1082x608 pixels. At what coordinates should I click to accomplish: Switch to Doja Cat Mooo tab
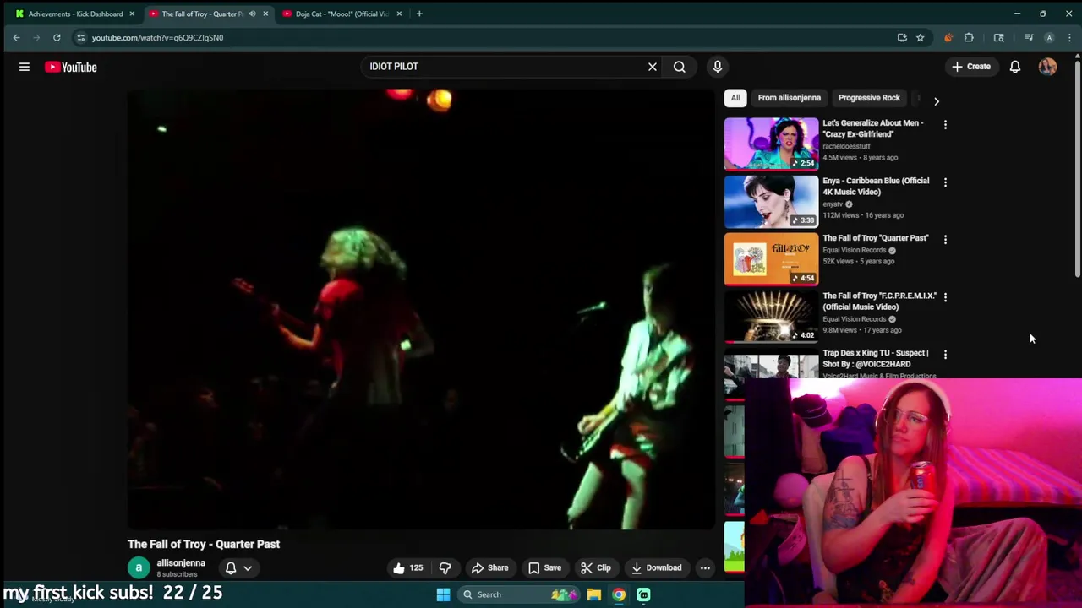341,14
